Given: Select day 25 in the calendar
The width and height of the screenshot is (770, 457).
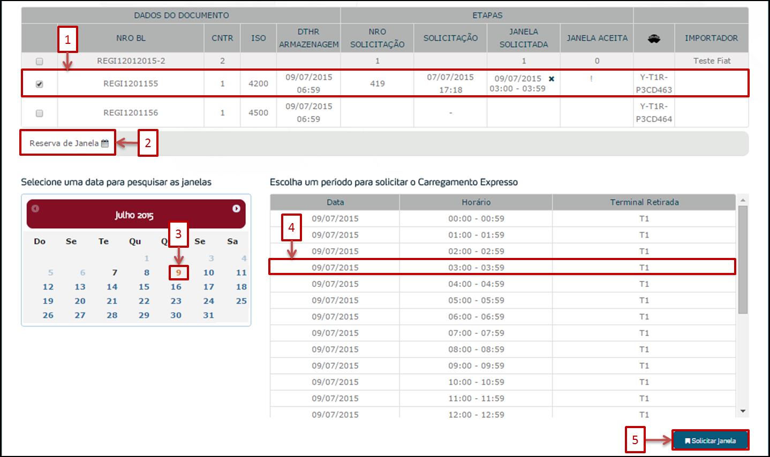Looking at the screenshot, I should point(241,301).
